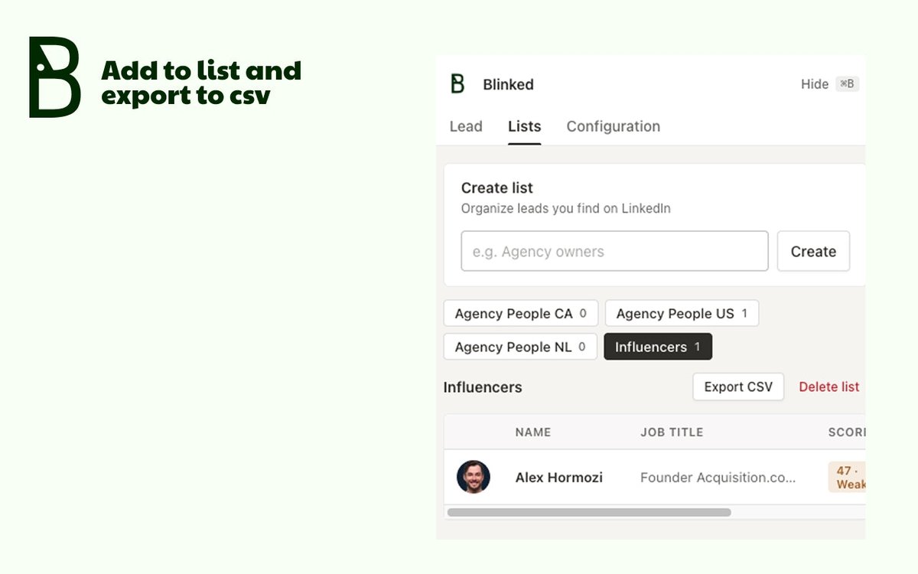Viewport: 918px width, 574px height.
Task: Open Alex Hormozi's profile avatar
Action: pyautogui.click(x=474, y=477)
